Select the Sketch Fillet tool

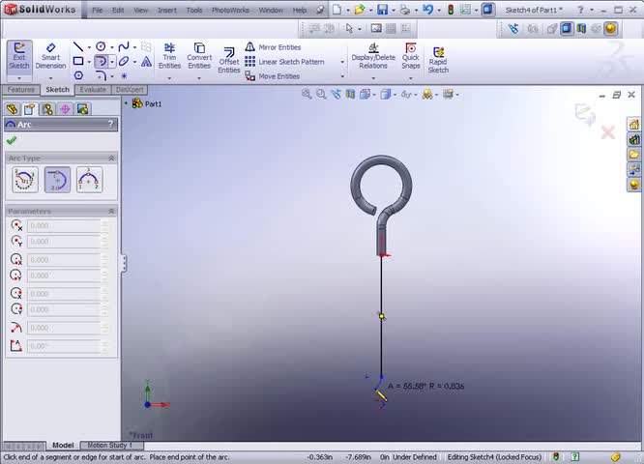click(x=101, y=75)
